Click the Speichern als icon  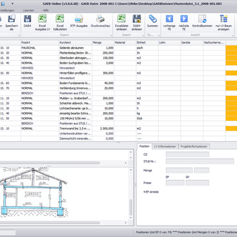[x=11, y=23]
